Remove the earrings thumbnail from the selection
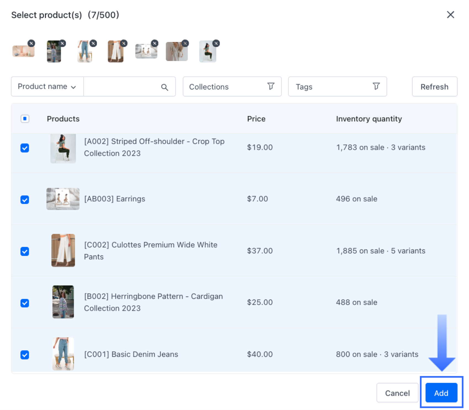 point(155,43)
